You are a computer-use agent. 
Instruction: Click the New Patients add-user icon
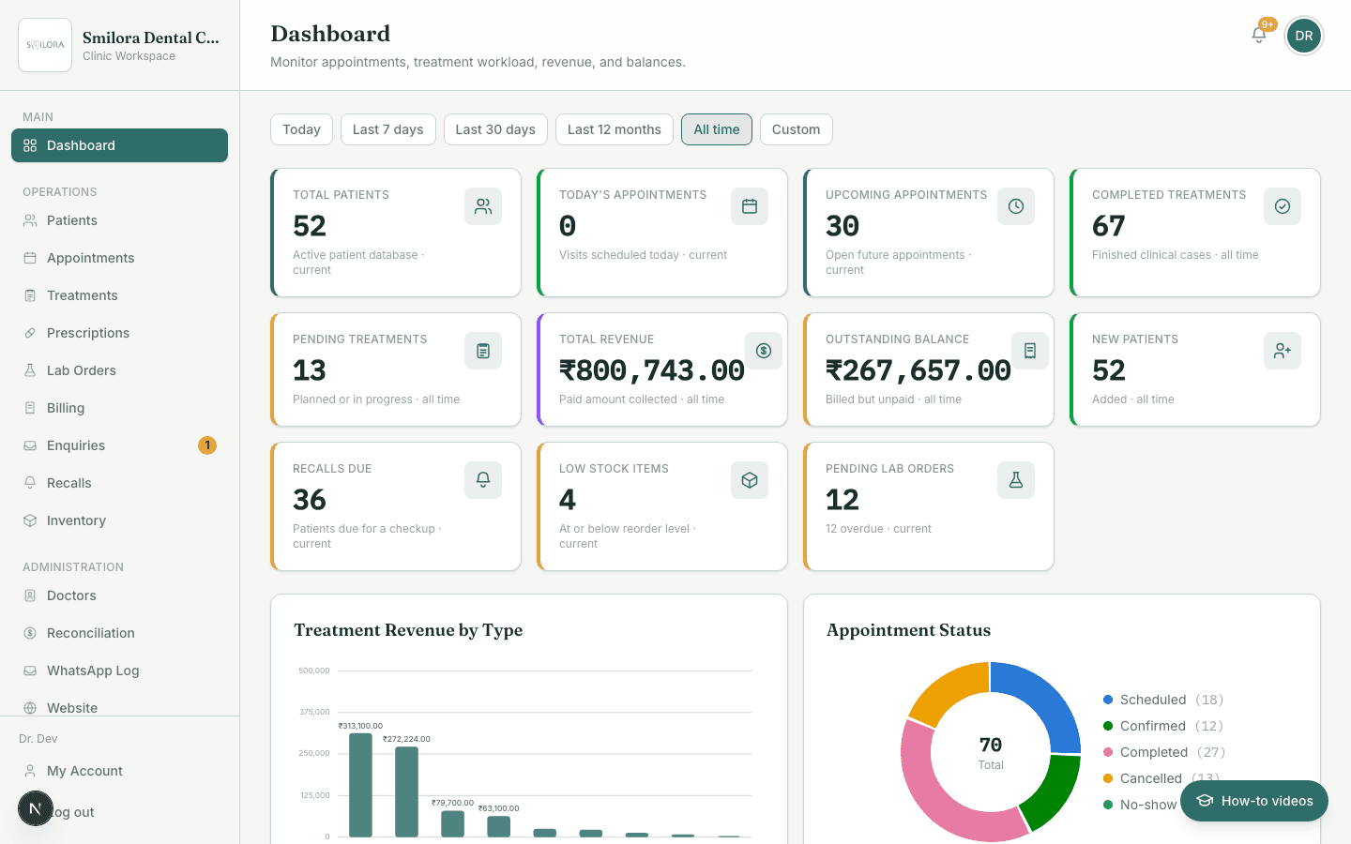(x=1283, y=351)
